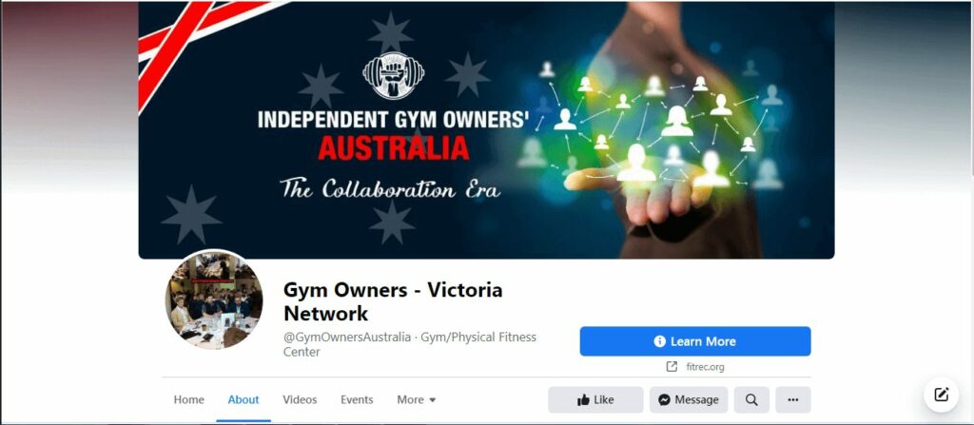974x425 pixels.
Task: Expand the More dropdown in page tabs
Action: (417, 399)
